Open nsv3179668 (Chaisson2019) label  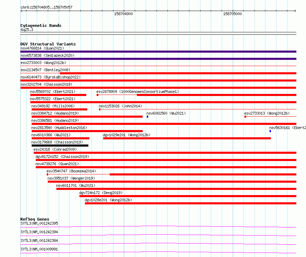tap(57, 142)
